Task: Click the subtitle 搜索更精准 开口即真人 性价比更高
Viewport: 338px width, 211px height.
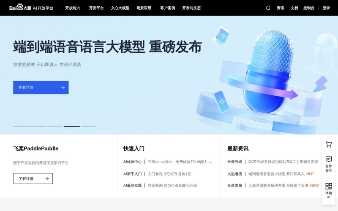Action: (x=47, y=65)
